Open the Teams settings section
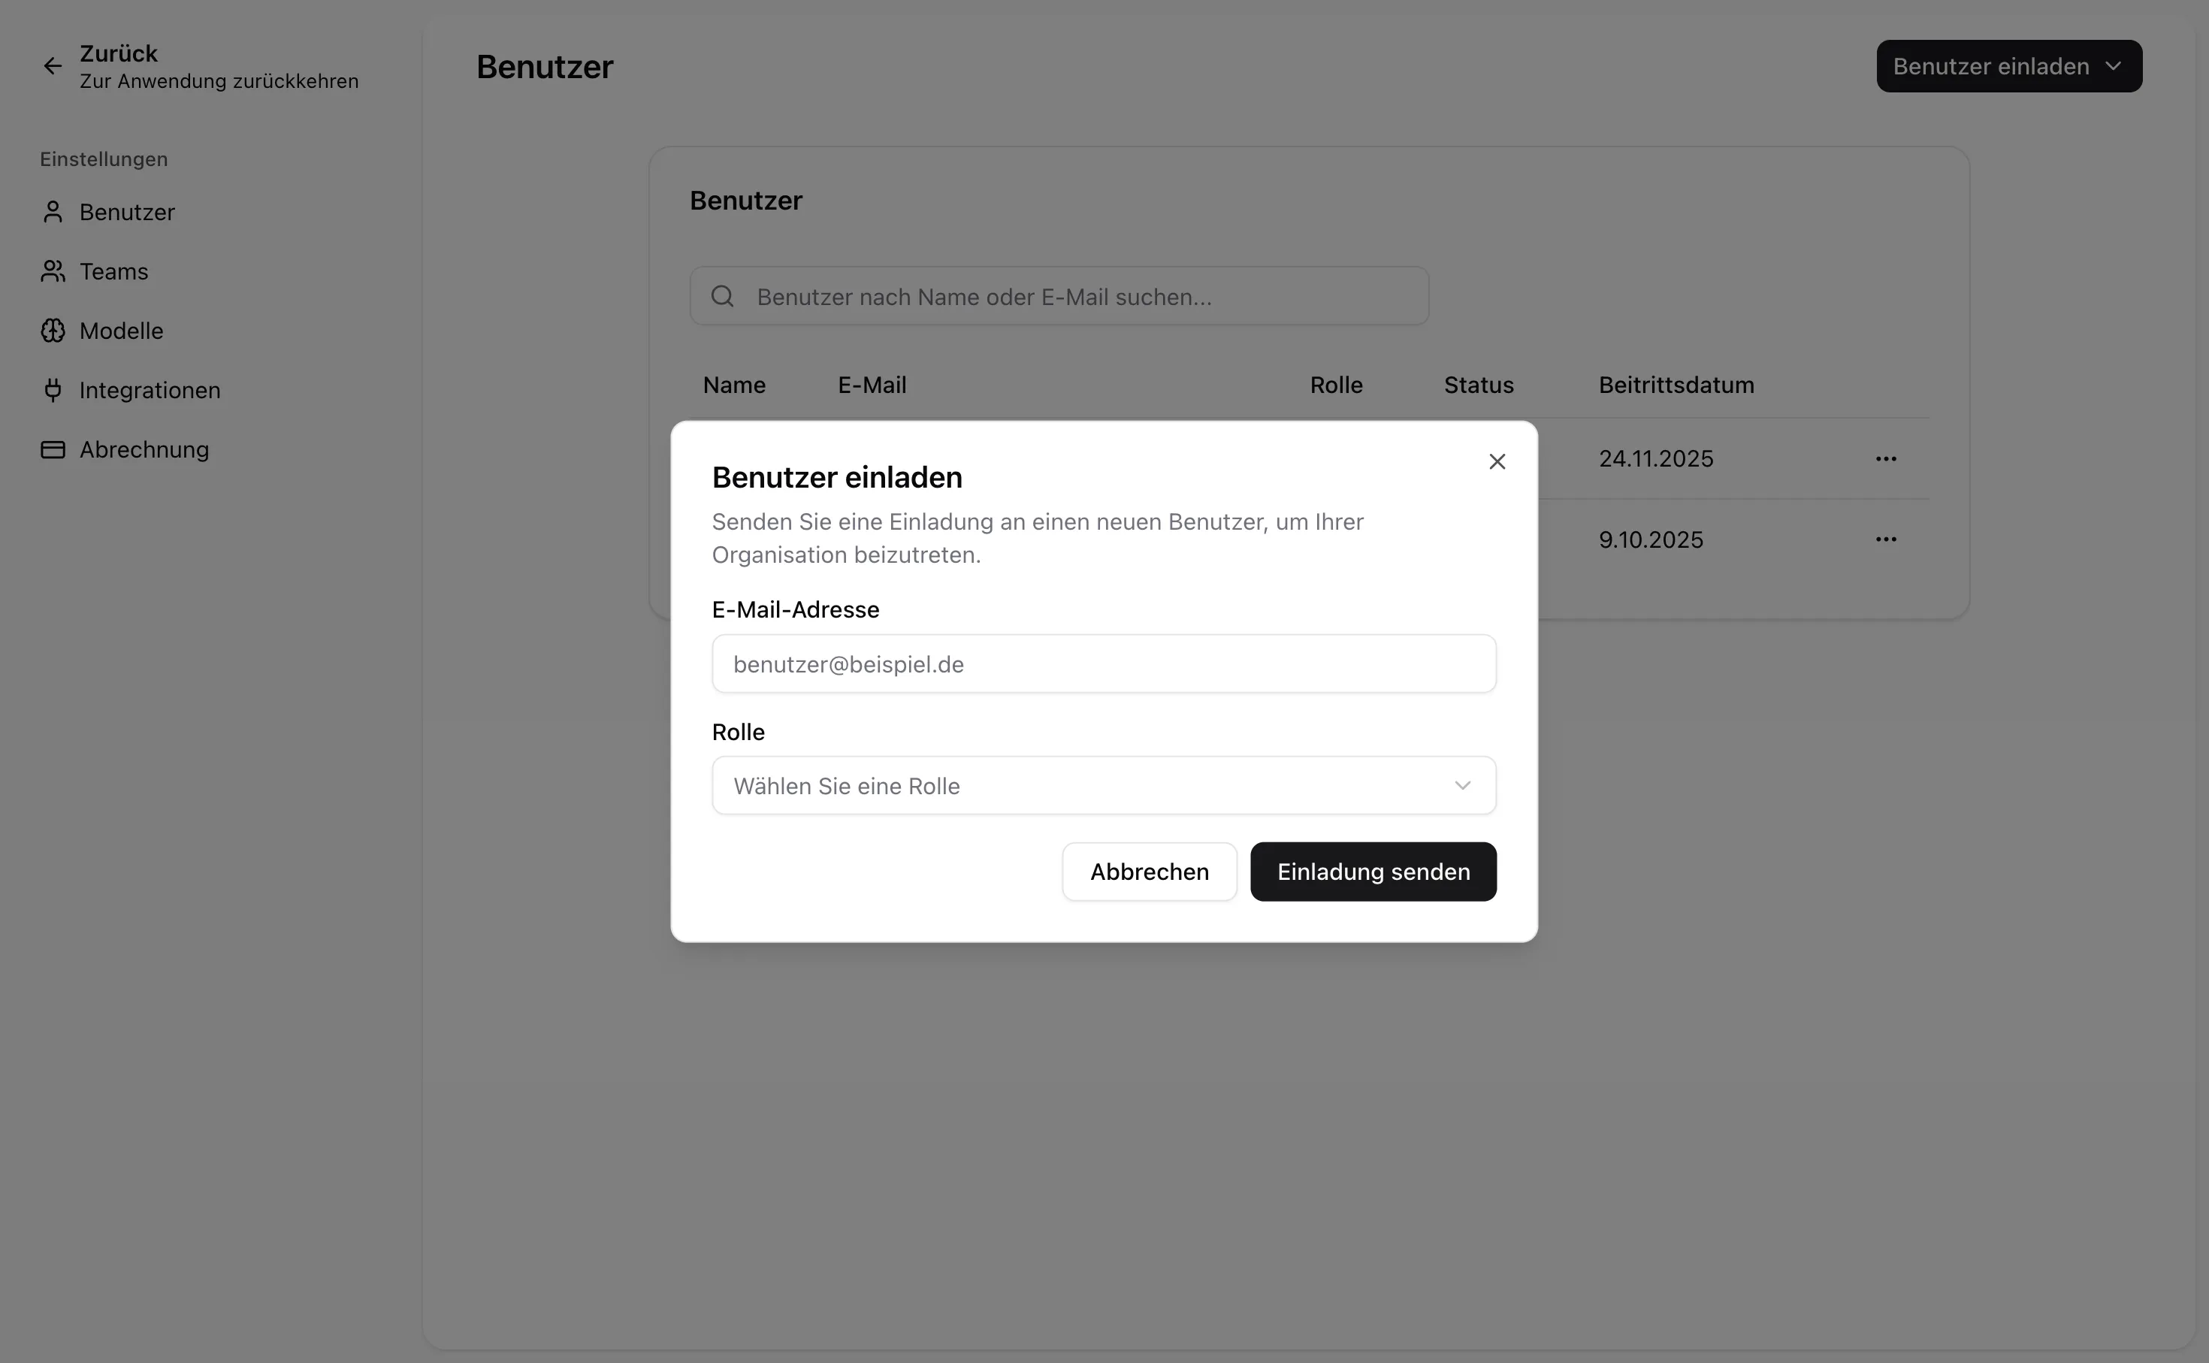Image resolution: width=2209 pixels, height=1363 pixels. pyautogui.click(x=113, y=271)
